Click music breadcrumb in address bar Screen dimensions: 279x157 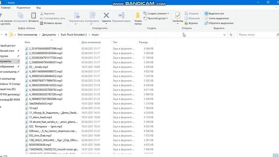(x=95, y=35)
